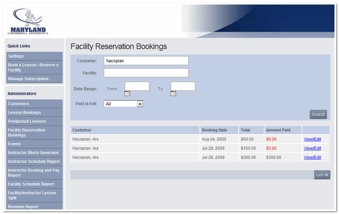Open View/Edit for the Aug 04, 2009 booking
The width and height of the screenshot is (339, 214).
(312, 139)
